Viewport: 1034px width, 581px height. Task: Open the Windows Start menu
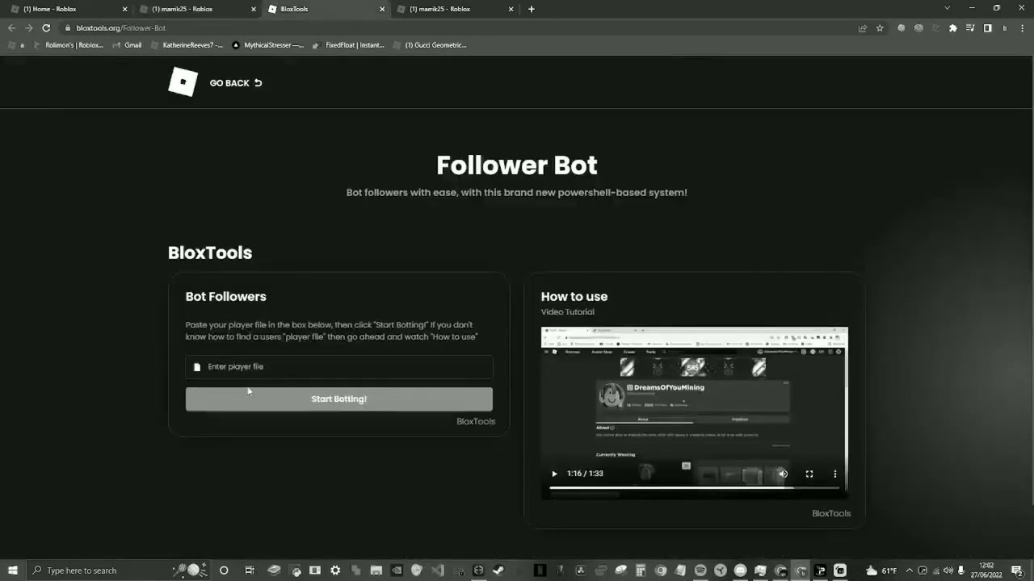click(x=13, y=571)
